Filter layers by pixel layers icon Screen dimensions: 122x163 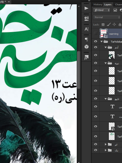point(115,10)
